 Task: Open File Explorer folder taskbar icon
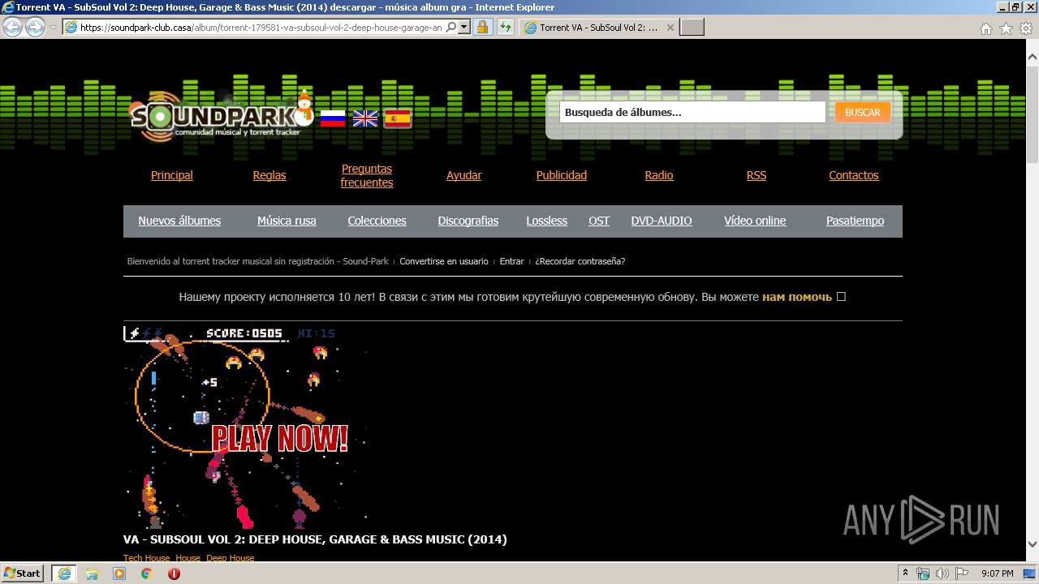pyautogui.click(x=92, y=573)
